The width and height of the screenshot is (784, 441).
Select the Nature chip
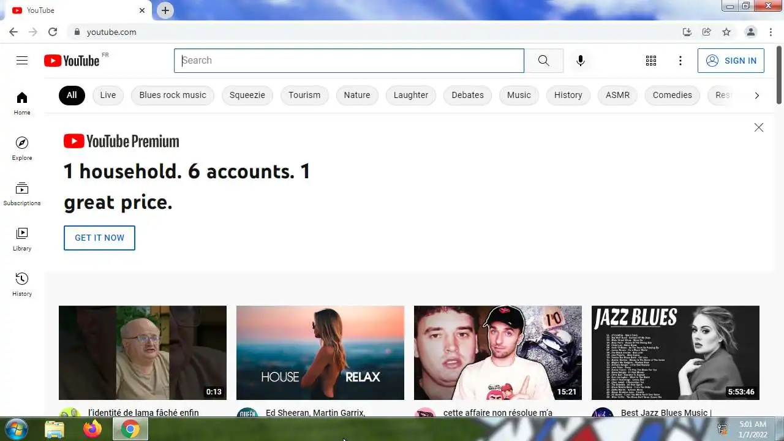pos(357,95)
